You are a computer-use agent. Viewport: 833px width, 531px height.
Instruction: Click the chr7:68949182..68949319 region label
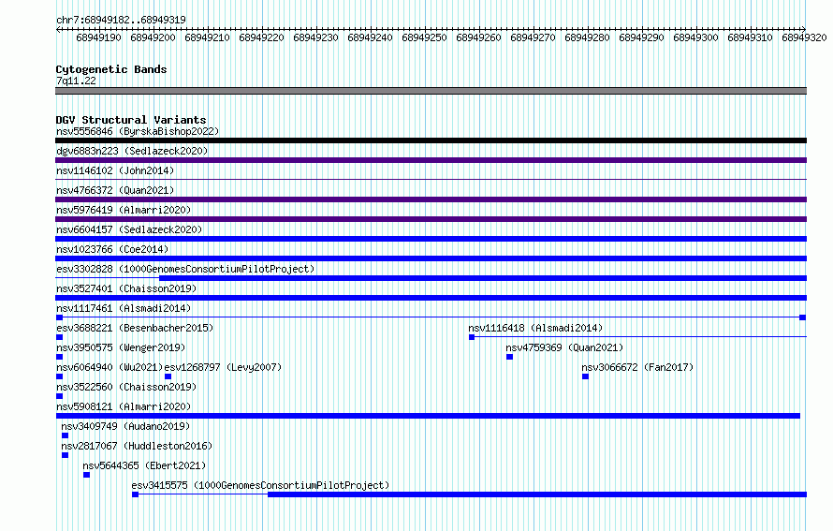click(121, 20)
